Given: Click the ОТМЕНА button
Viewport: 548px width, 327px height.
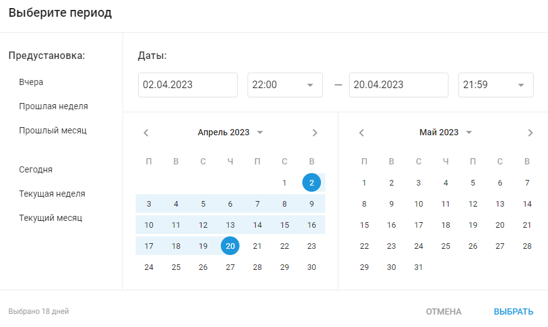Looking at the screenshot, I should (444, 311).
